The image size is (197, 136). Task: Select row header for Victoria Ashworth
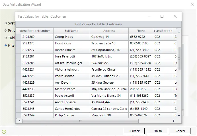click(x=18, y=70)
